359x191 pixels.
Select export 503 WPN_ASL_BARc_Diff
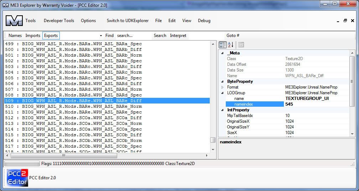[107, 67]
